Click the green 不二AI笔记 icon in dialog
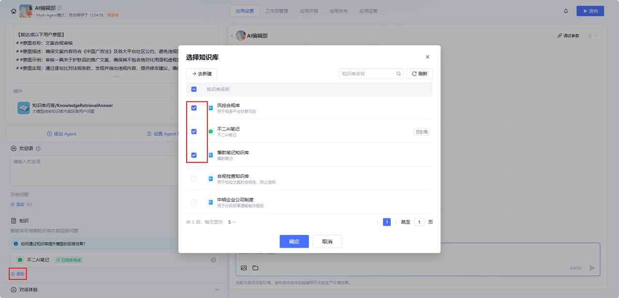 coord(210,131)
